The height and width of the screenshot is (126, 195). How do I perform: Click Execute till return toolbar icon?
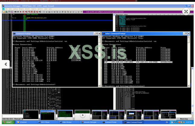tap(37, 12)
